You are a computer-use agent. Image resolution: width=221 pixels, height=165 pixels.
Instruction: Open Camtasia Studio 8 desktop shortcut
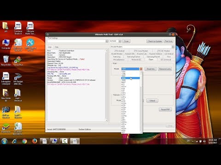(18, 28)
